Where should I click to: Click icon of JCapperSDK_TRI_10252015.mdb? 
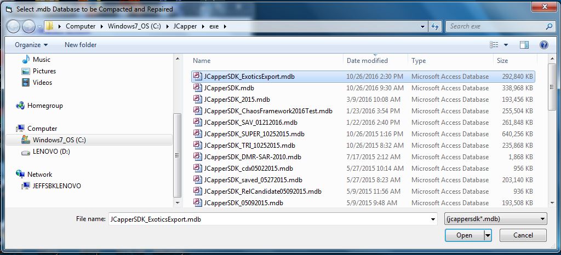pos(197,146)
